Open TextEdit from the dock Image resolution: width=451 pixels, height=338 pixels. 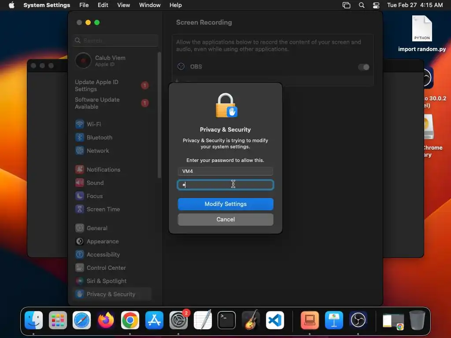203,320
